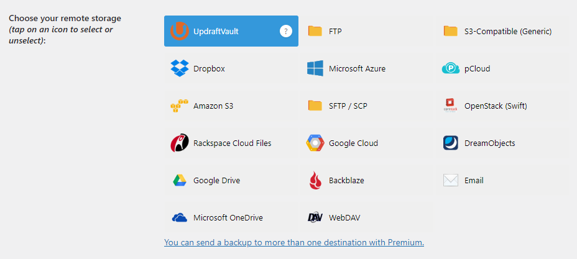Choose the Microsoft OneDrive cloud icon
This screenshot has width=577, height=259.
179,217
